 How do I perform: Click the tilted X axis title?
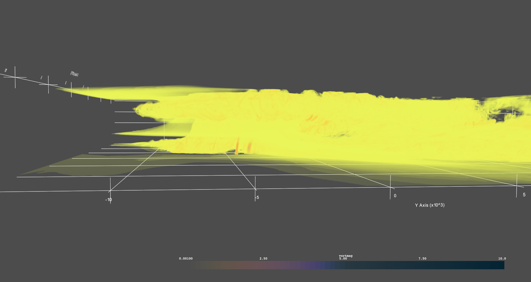tap(74, 73)
